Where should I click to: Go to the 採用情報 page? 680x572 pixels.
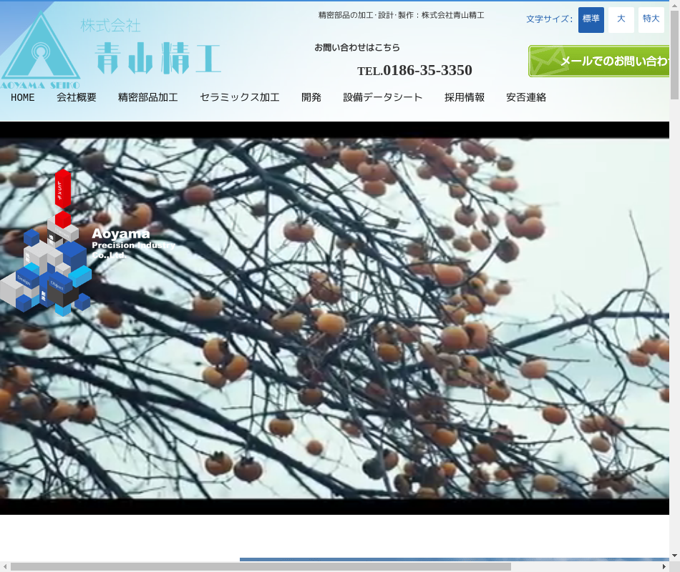[x=465, y=97]
